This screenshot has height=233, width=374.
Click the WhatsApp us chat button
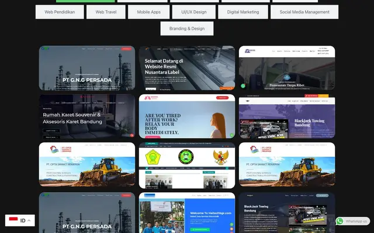point(352,221)
